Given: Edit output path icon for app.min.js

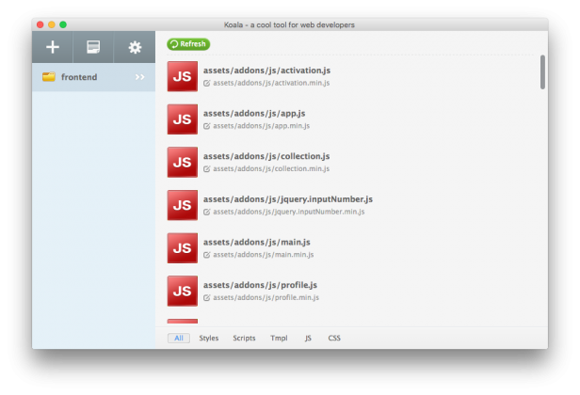Looking at the screenshot, I should click(207, 126).
